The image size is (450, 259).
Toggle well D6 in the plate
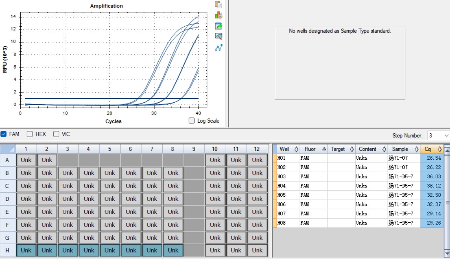(x=131, y=199)
